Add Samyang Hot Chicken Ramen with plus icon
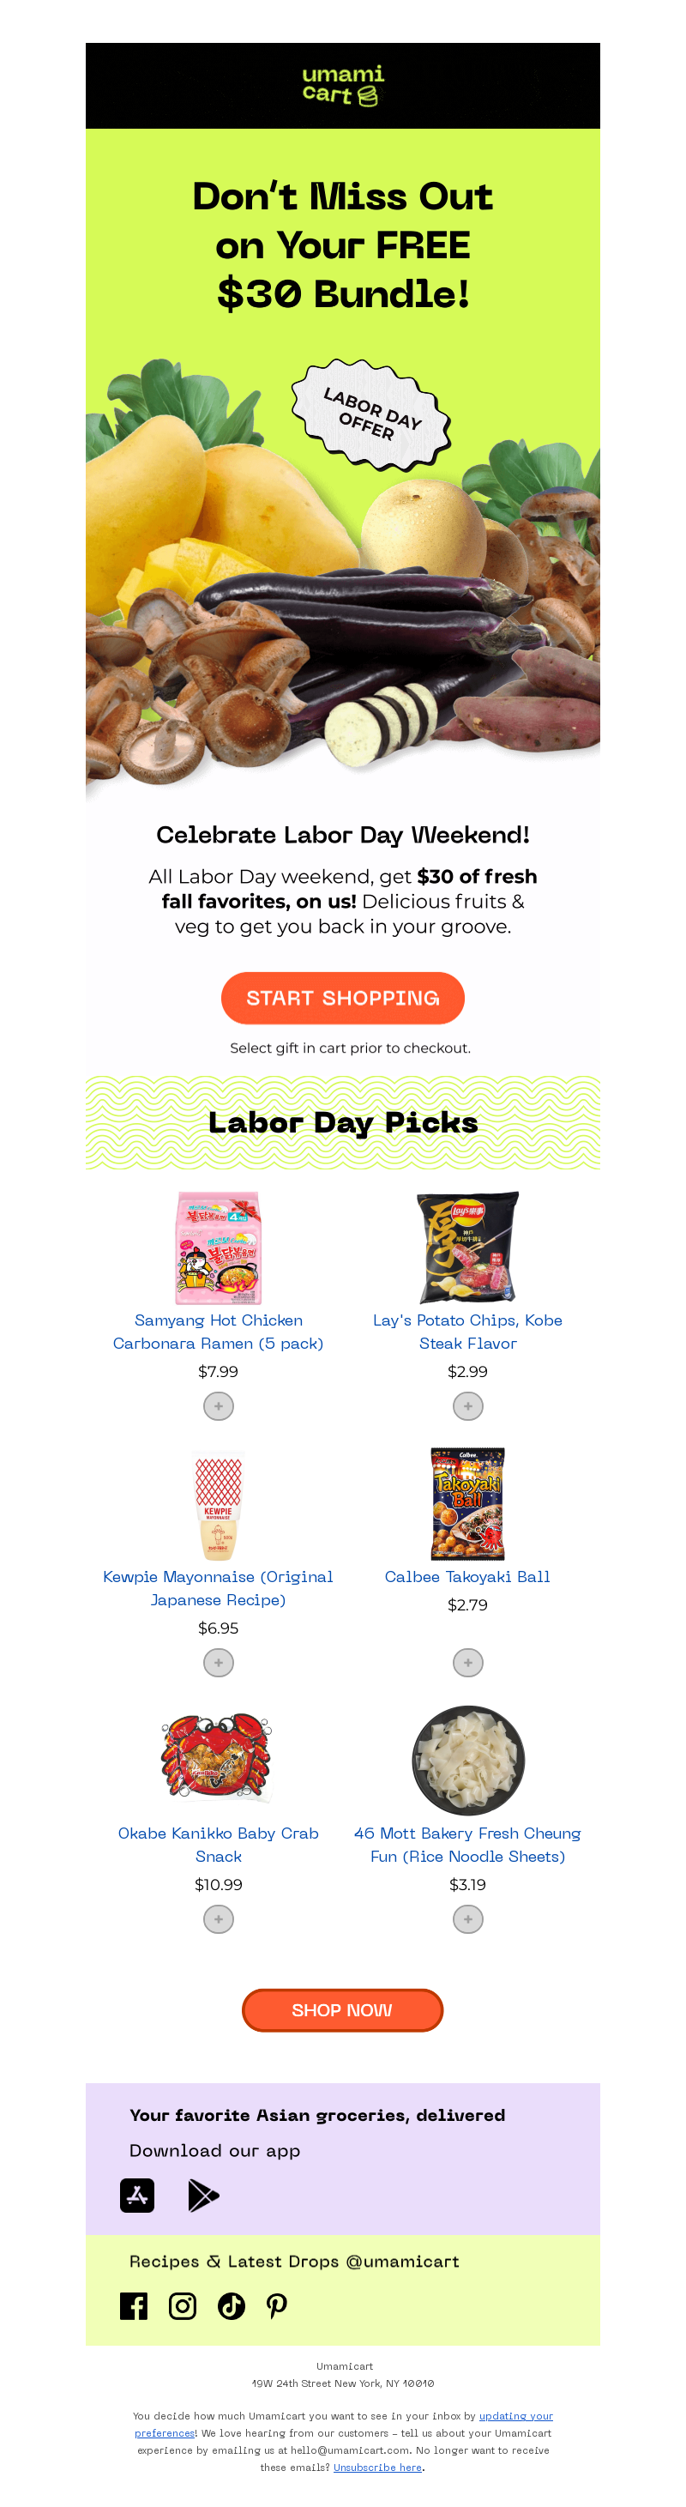The image size is (686, 2507). point(218,1405)
